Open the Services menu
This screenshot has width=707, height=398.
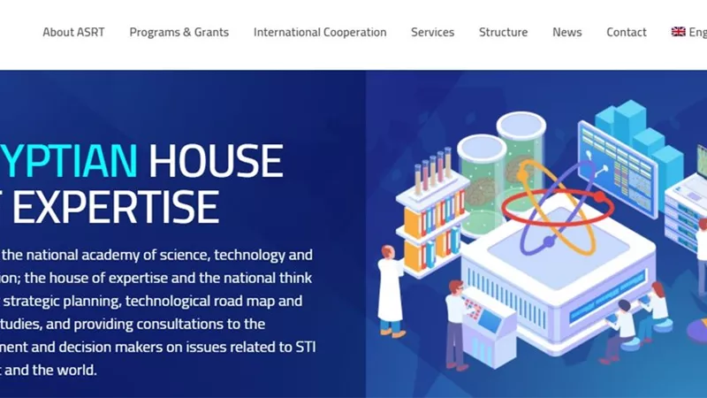click(x=432, y=32)
